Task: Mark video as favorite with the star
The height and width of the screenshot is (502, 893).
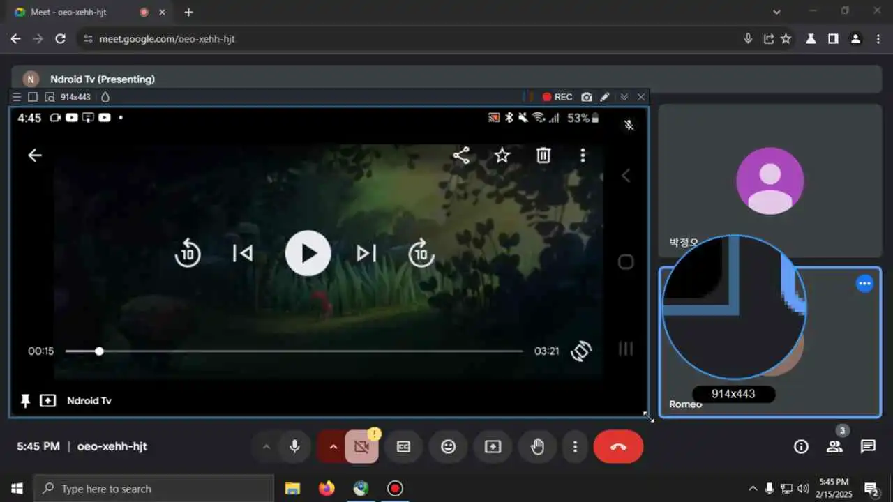Action: pyautogui.click(x=502, y=155)
